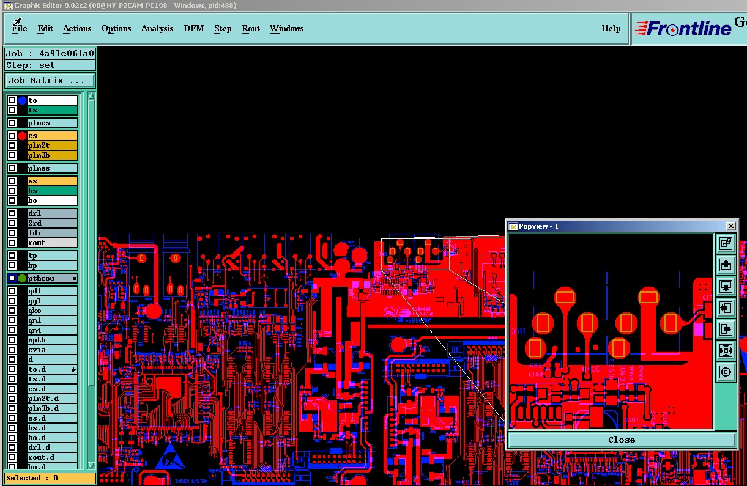This screenshot has width=747, height=486.
Task: Click the Popview pan left icon
Action: [x=726, y=307]
